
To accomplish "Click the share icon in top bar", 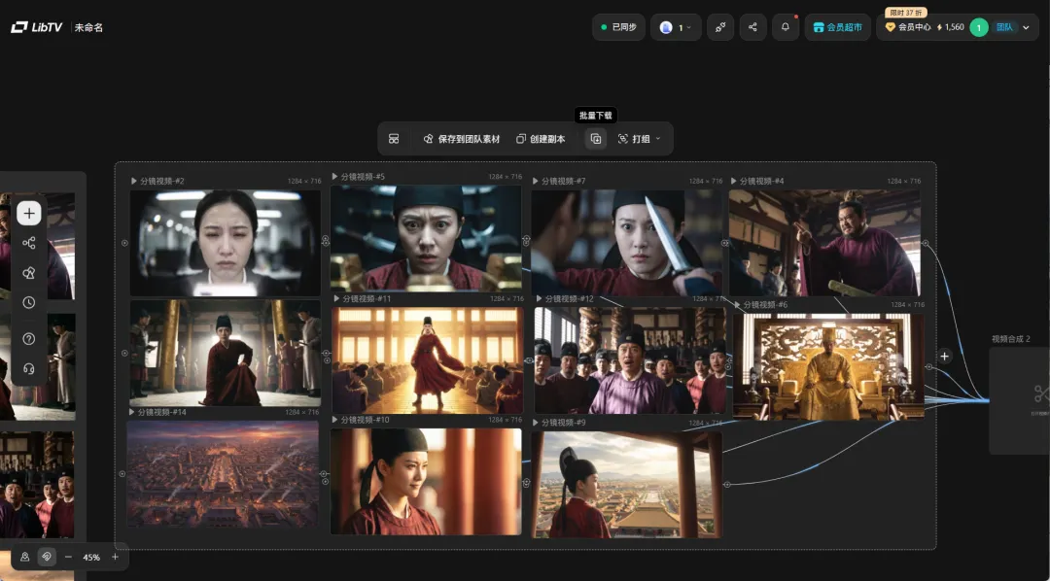I will [752, 27].
